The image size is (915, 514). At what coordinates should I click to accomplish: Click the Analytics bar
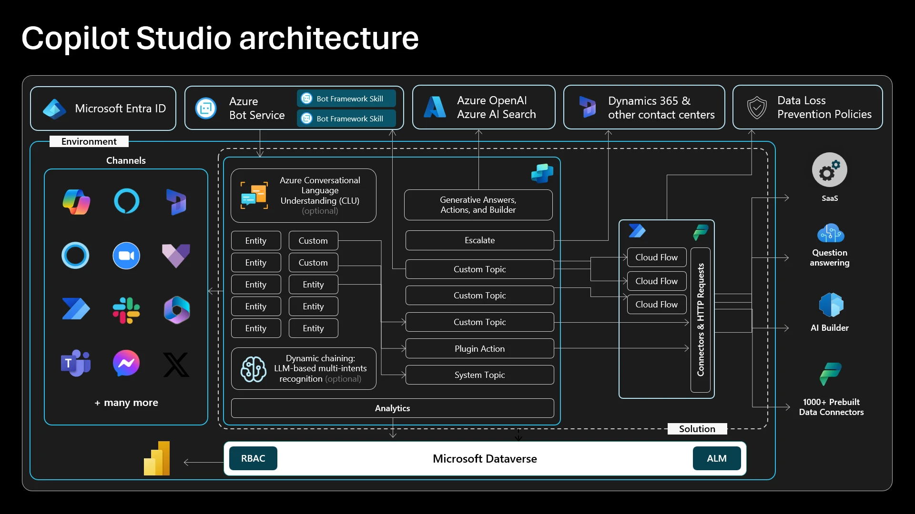[392, 408]
